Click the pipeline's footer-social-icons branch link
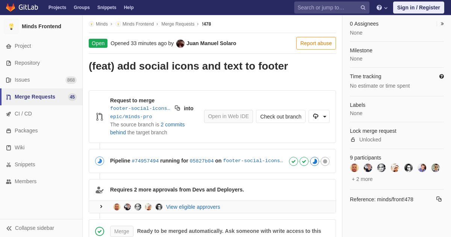Screen dimensions: 451x237 (253, 161)
